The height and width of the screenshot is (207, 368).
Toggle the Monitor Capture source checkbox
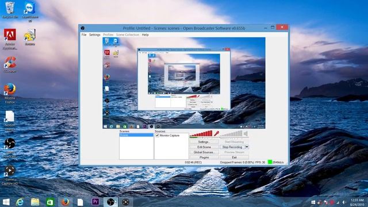(157, 136)
